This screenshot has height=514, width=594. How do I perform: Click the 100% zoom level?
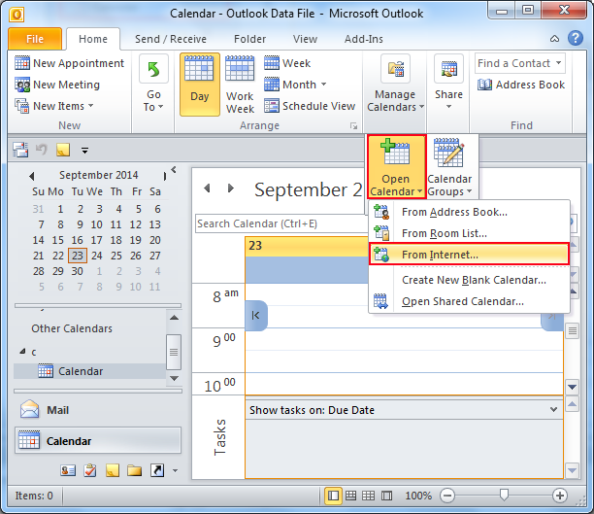(x=418, y=496)
